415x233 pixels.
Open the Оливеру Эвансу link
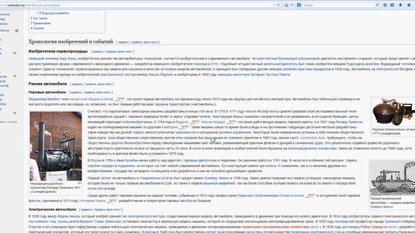(x=217, y=179)
